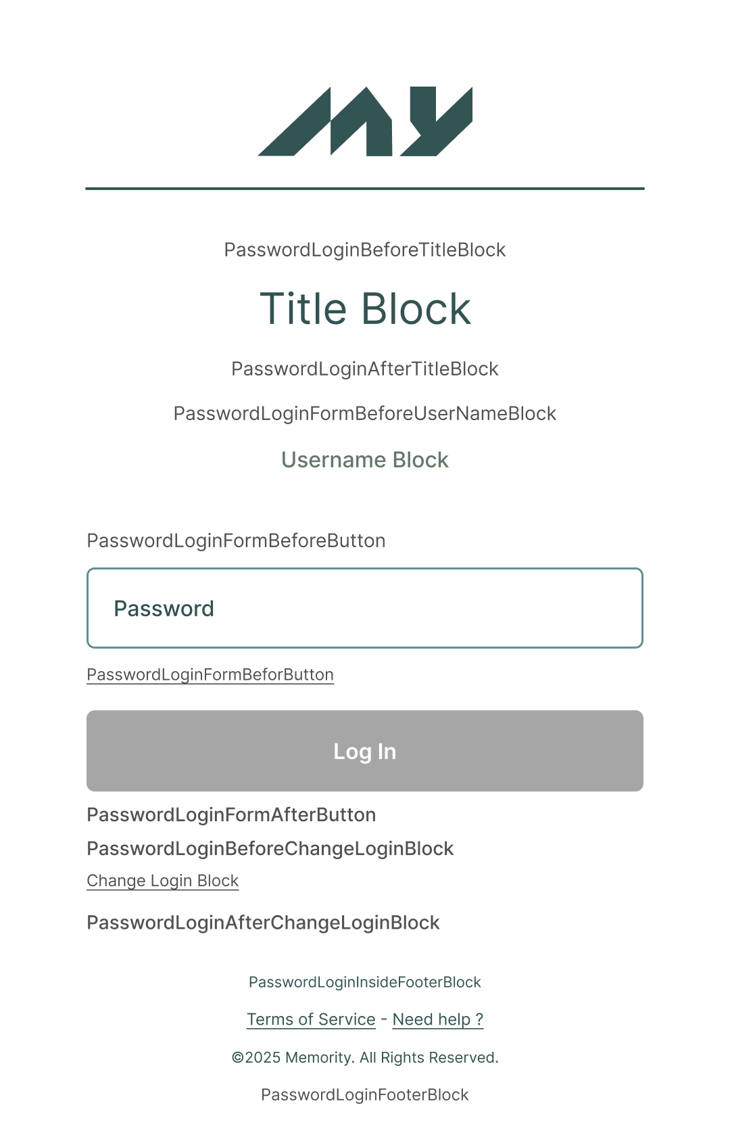Click the PasswordLoginInsideFooterBlock text
This screenshot has width=730, height=1133.
click(365, 981)
